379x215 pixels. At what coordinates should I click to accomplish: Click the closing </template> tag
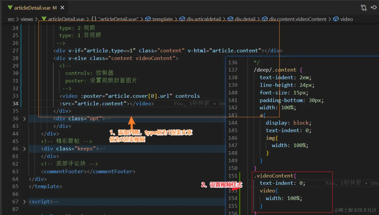pos(45,186)
